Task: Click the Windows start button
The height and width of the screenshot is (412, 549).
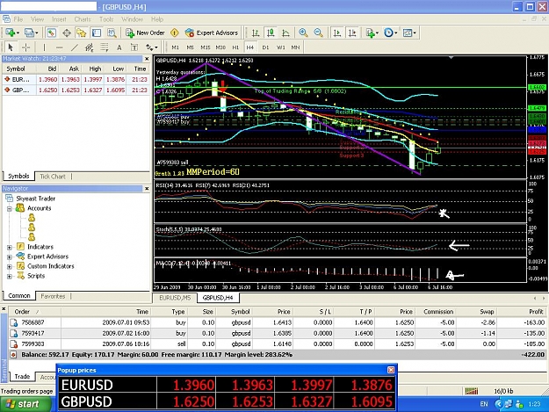Action: coord(25,404)
